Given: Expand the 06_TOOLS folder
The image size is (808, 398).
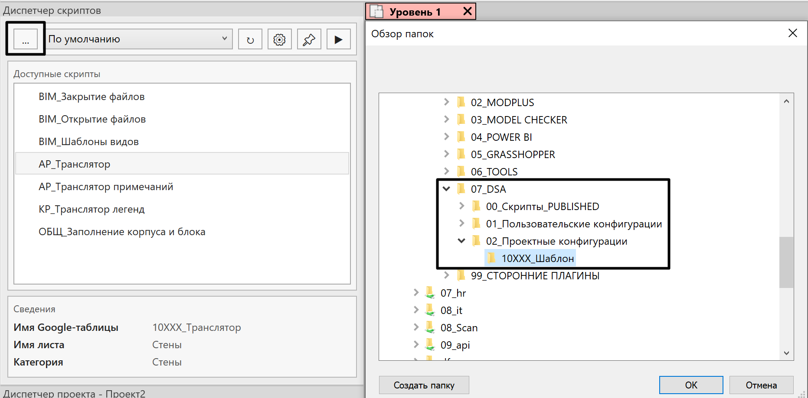Looking at the screenshot, I should (x=446, y=171).
